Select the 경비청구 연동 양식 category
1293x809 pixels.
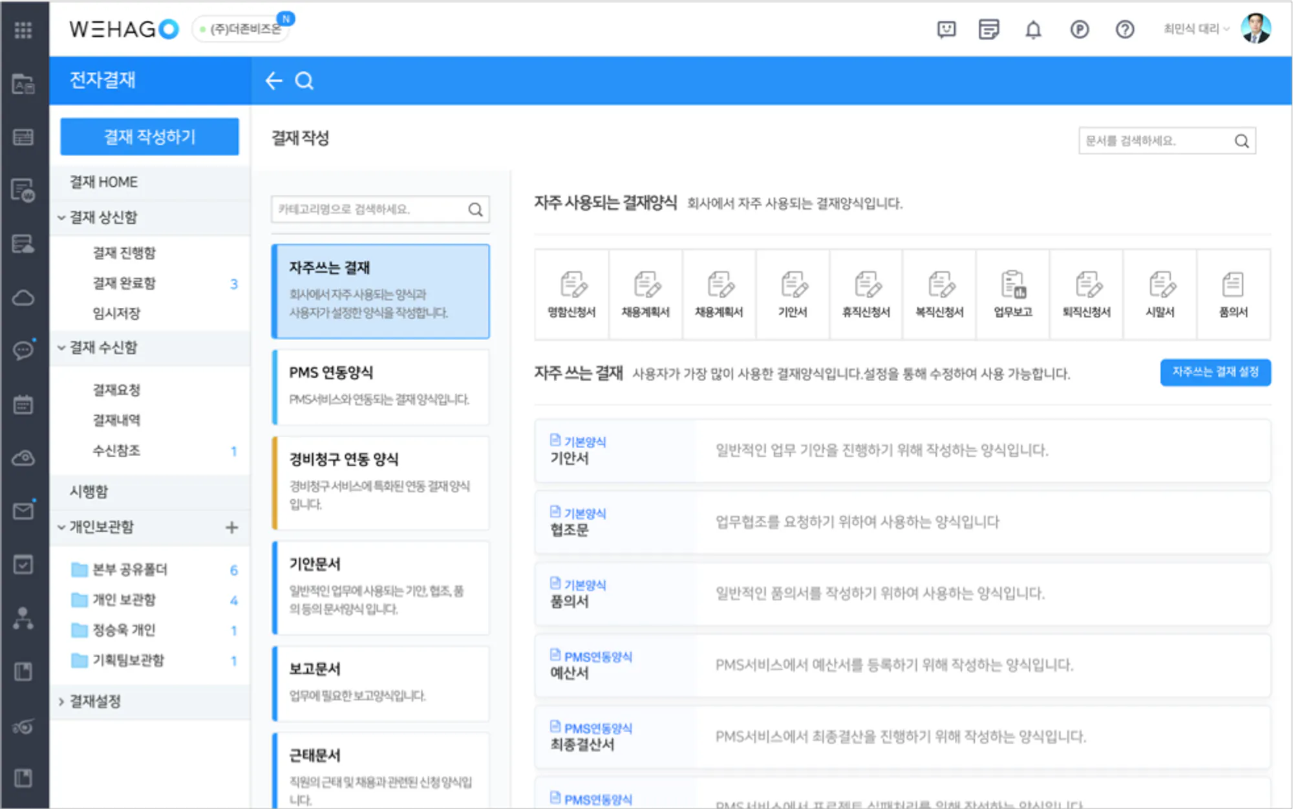(381, 482)
